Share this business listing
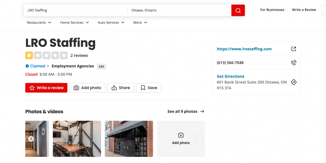The image size is (326, 163). [121, 88]
